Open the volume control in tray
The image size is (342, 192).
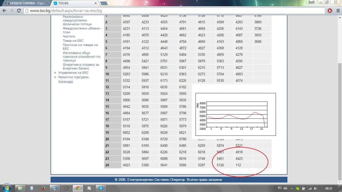click(x=316, y=188)
